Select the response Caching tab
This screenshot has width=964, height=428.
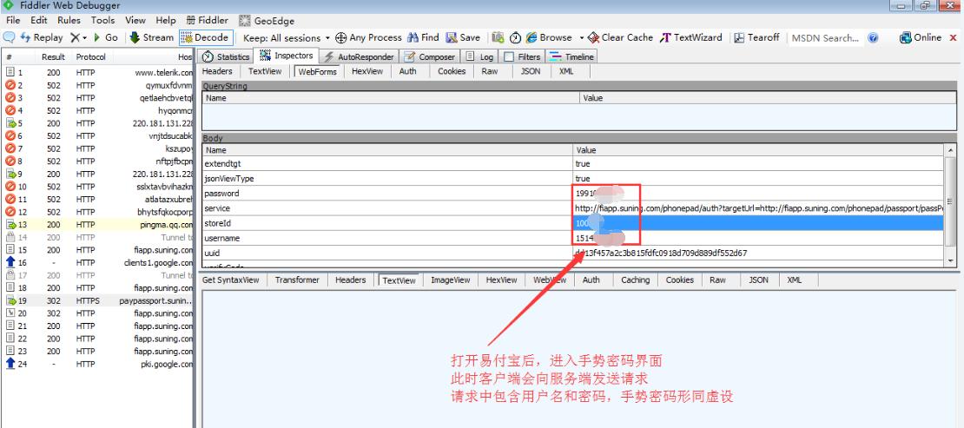click(x=635, y=280)
